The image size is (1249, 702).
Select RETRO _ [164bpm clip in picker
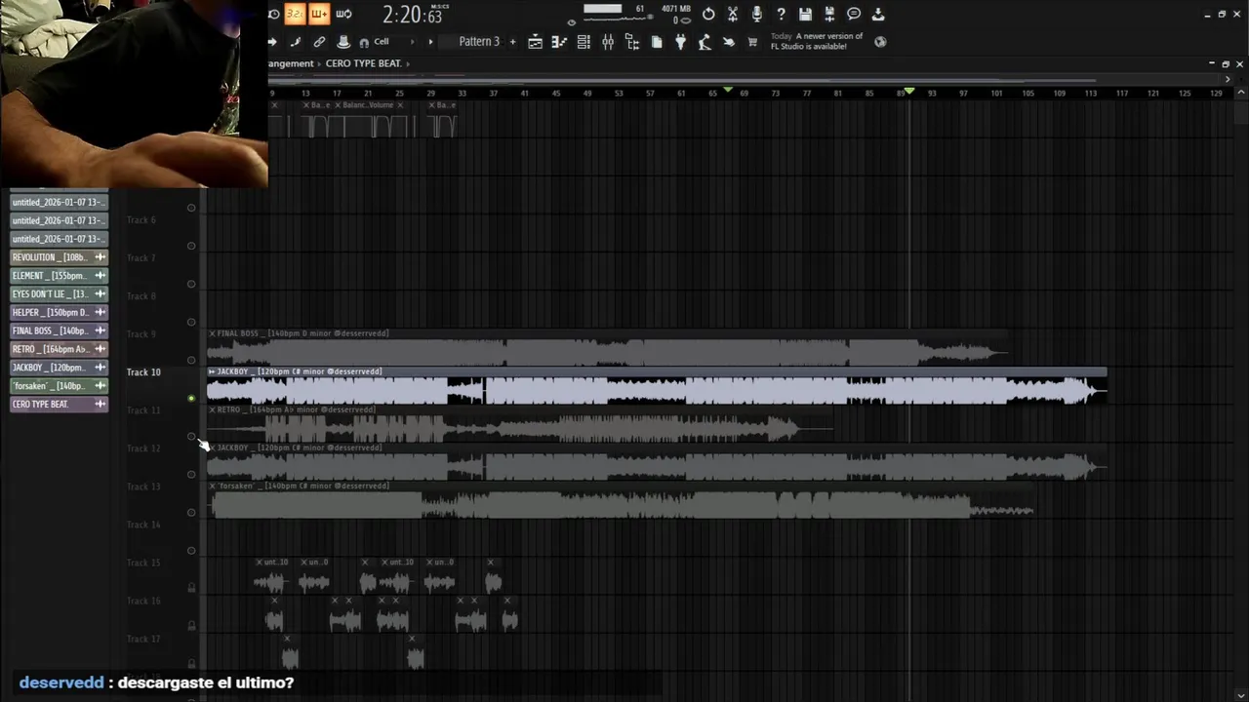(59, 349)
